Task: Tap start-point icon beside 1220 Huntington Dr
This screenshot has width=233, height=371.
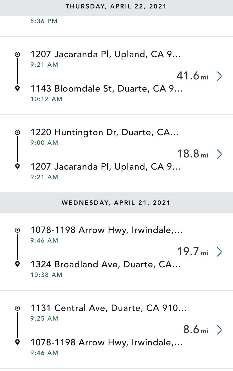Action: pos(17,132)
